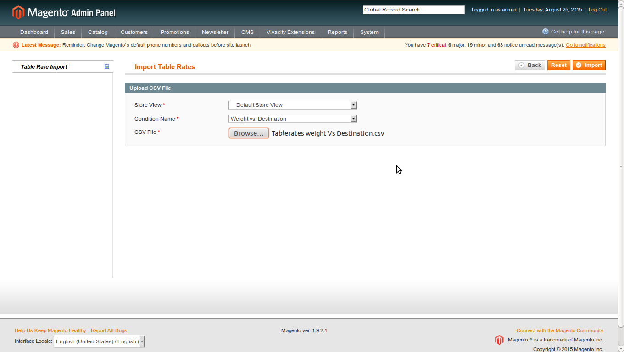Open the Report All Bugs link
Viewport: 624px width, 352px height.
[71, 330]
